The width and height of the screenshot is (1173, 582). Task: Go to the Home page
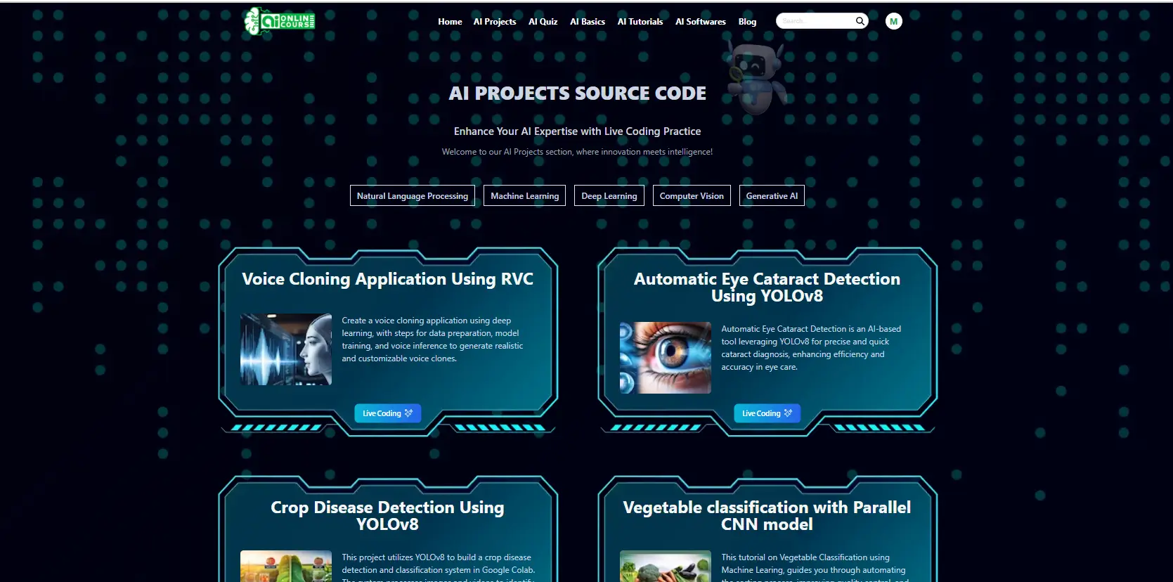pyautogui.click(x=450, y=22)
